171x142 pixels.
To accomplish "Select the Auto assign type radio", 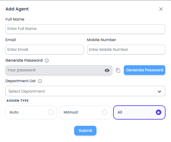I will pyautogui.click(x=50, y=112).
